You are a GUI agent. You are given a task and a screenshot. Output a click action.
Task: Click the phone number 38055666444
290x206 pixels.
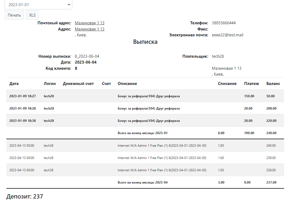tap(224, 23)
